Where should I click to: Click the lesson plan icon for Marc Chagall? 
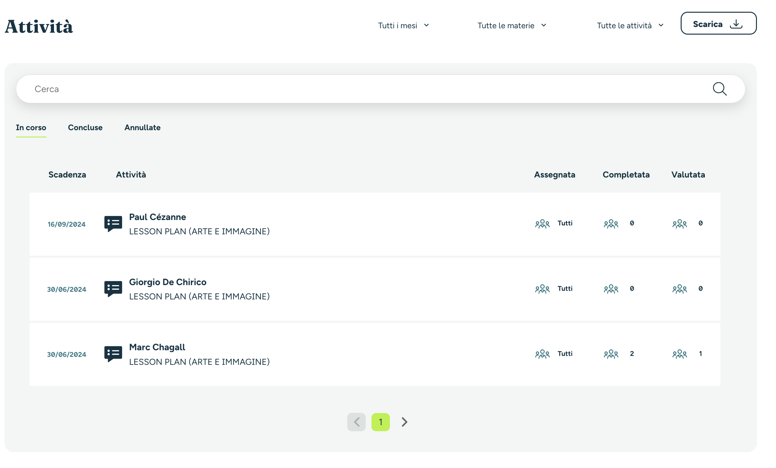(x=113, y=354)
